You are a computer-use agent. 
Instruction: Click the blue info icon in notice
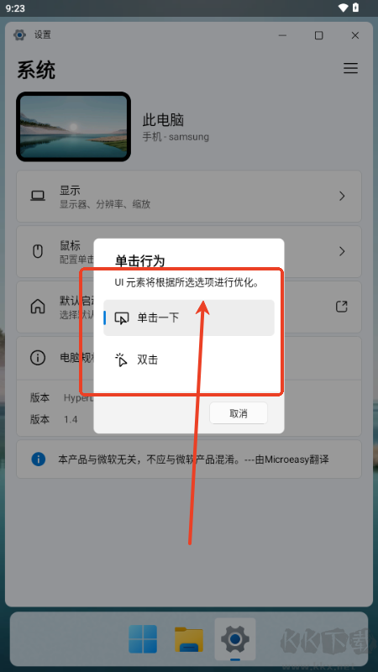tap(38, 459)
